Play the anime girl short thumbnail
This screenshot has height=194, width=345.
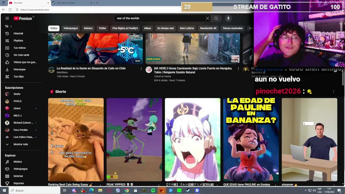coord(192,140)
